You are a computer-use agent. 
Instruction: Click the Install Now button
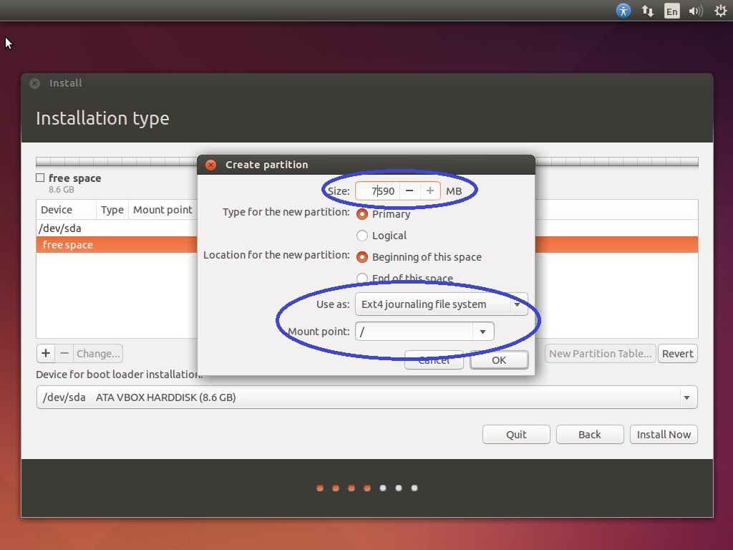664,434
